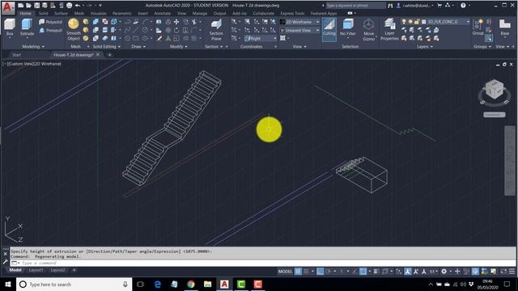The image size is (518, 291).
Task: Select the Box solid tool
Action: [x=10, y=27]
